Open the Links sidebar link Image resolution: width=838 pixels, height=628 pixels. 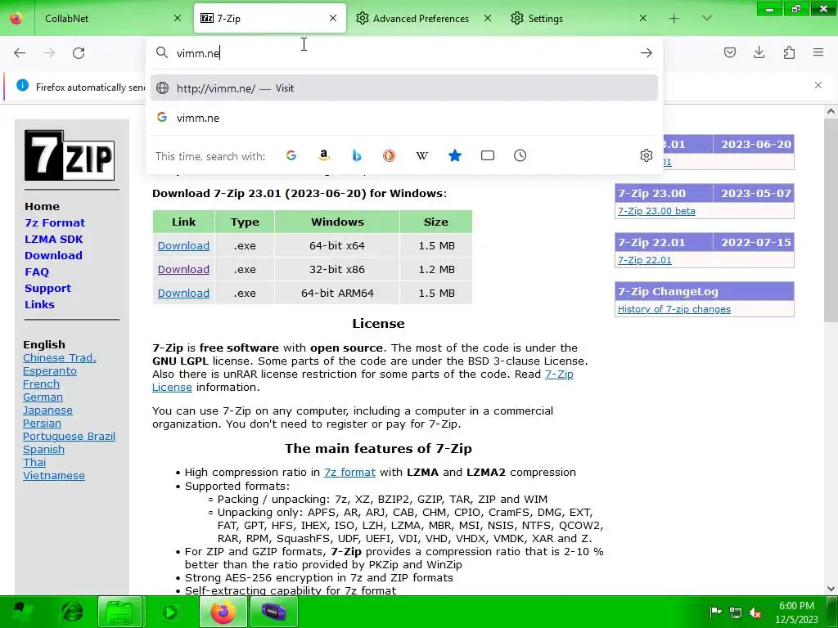(39, 304)
